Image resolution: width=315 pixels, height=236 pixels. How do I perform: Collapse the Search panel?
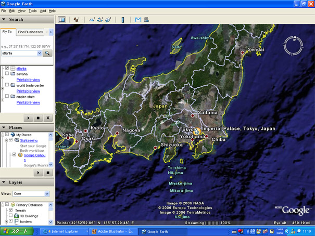pyautogui.click(x=4, y=19)
